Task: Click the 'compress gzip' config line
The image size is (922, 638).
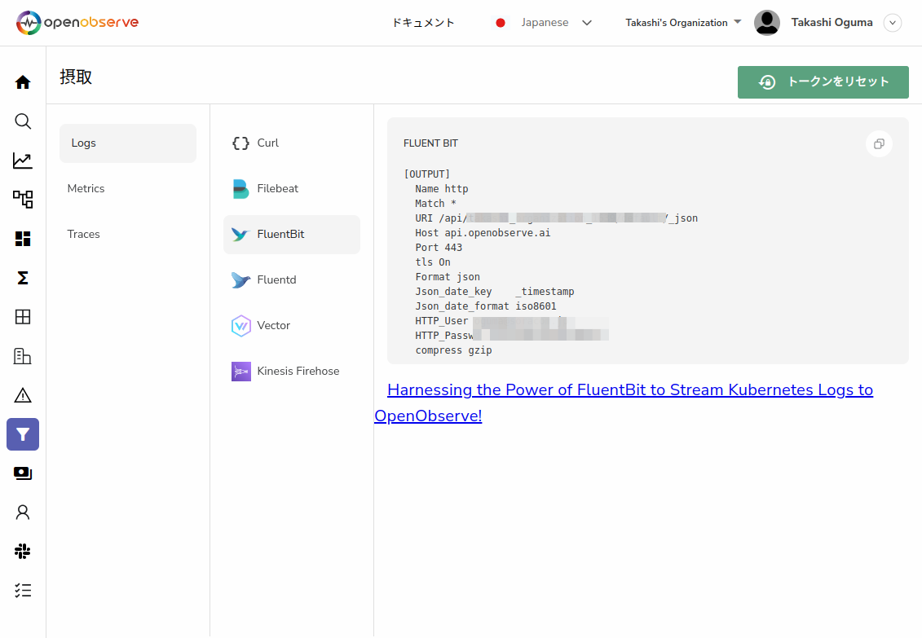Action: point(453,350)
